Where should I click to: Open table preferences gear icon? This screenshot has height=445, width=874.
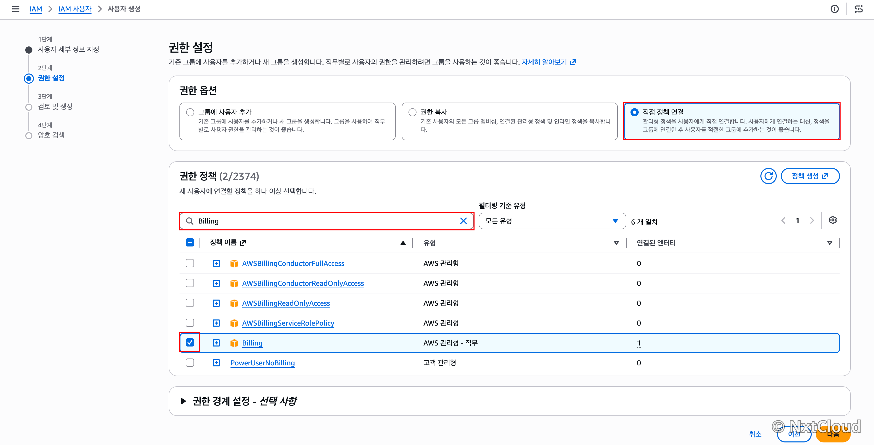click(x=833, y=220)
